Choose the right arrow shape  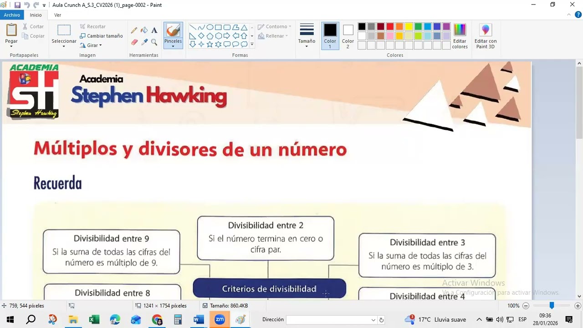(x=227, y=36)
